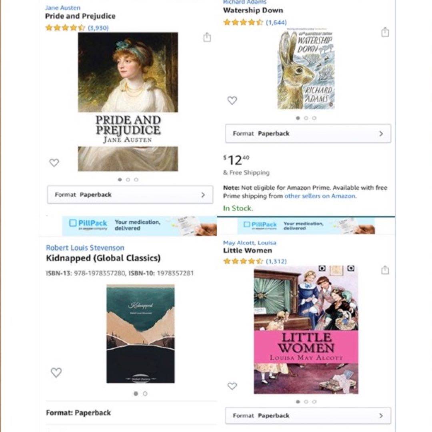Open the Jane Austen author link
Viewport: 432px width, 432px height.
(63, 8)
